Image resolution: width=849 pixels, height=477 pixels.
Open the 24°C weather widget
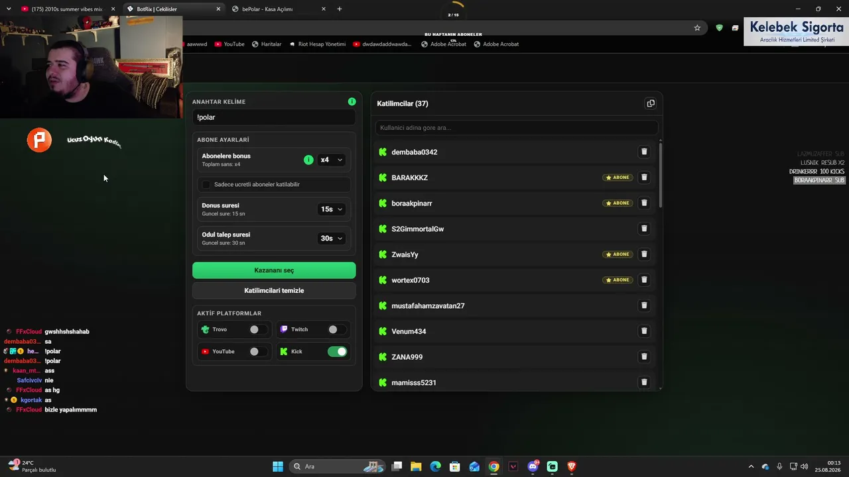pos(31,466)
